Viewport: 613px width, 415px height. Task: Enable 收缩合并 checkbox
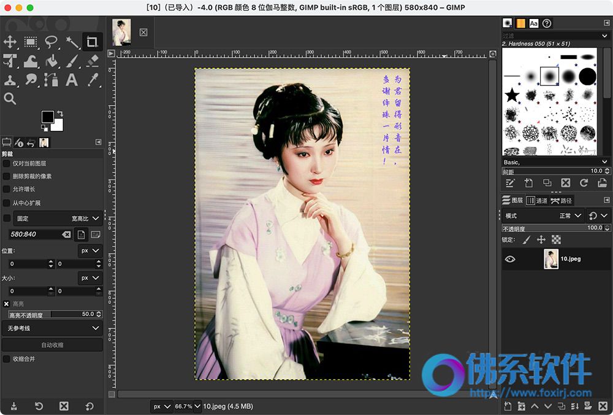point(6,359)
